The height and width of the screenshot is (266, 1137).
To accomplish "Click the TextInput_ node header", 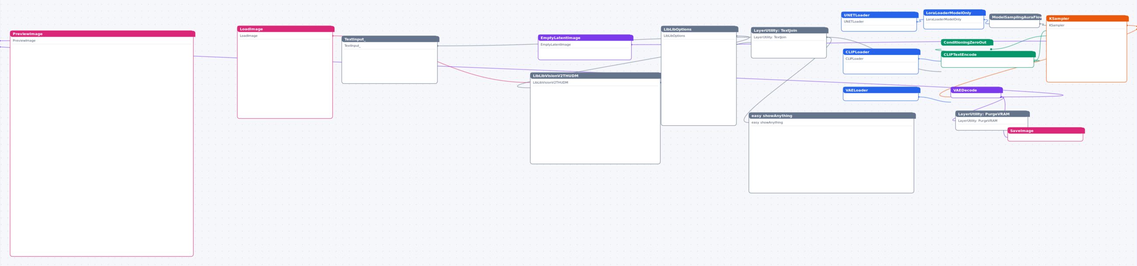I will click(x=390, y=39).
